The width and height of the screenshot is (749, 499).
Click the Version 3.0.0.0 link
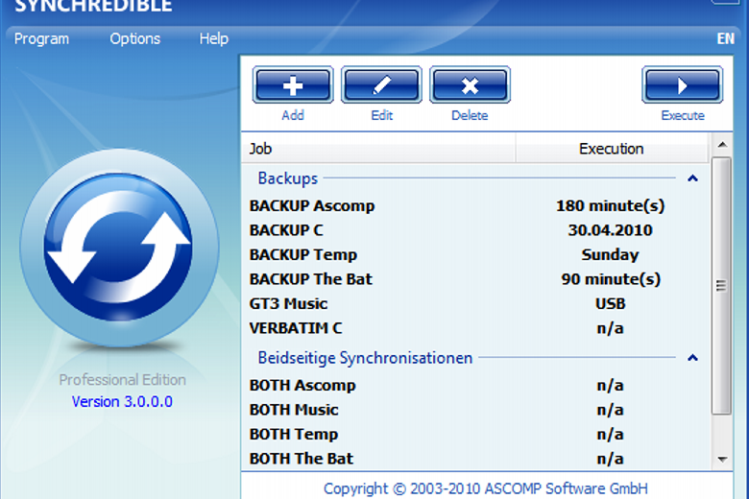[x=122, y=401]
